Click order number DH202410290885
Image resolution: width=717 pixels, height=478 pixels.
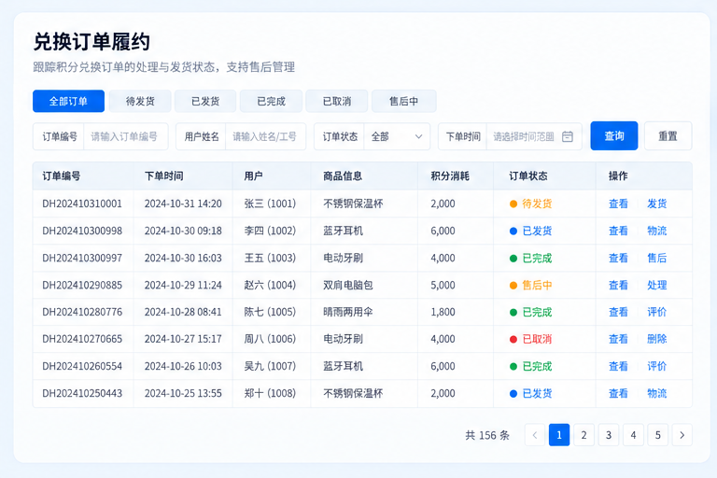tap(82, 285)
